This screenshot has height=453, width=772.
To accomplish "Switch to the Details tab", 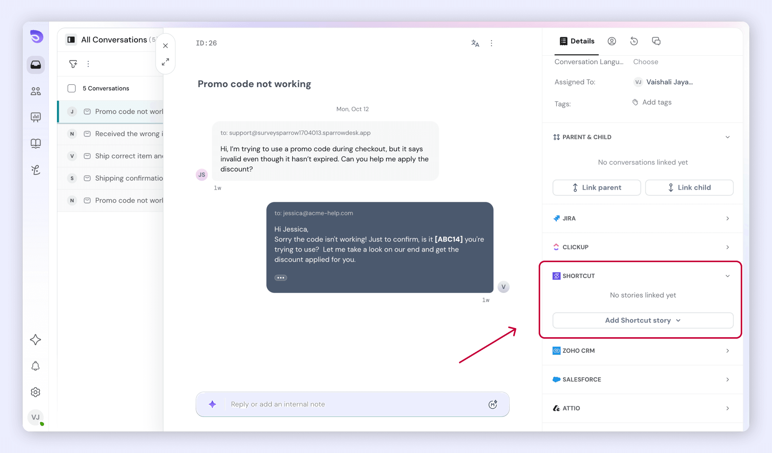I will [x=577, y=41].
